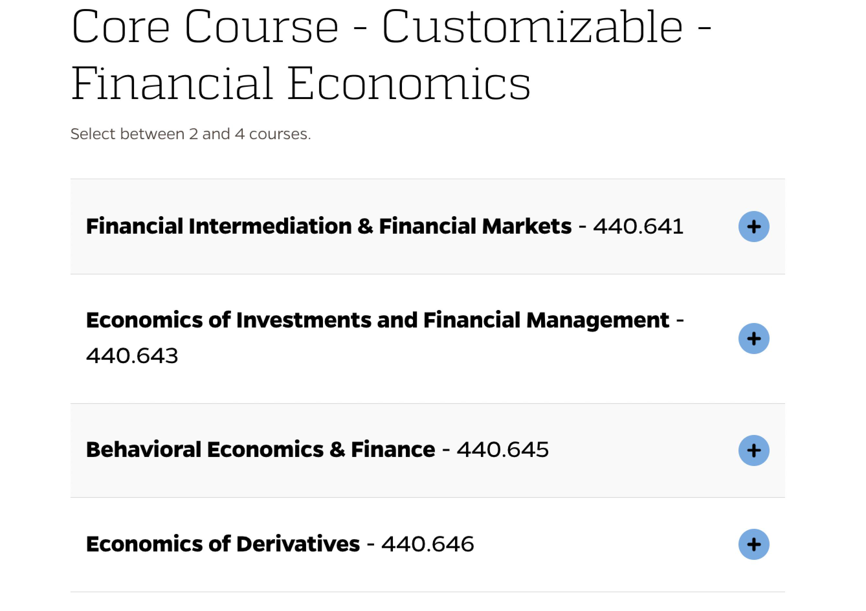Click course code 440.646
The image size is (866, 611).
pos(427,544)
